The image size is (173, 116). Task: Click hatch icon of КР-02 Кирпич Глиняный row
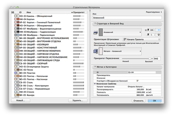pyautogui.click(x=15, y=23)
